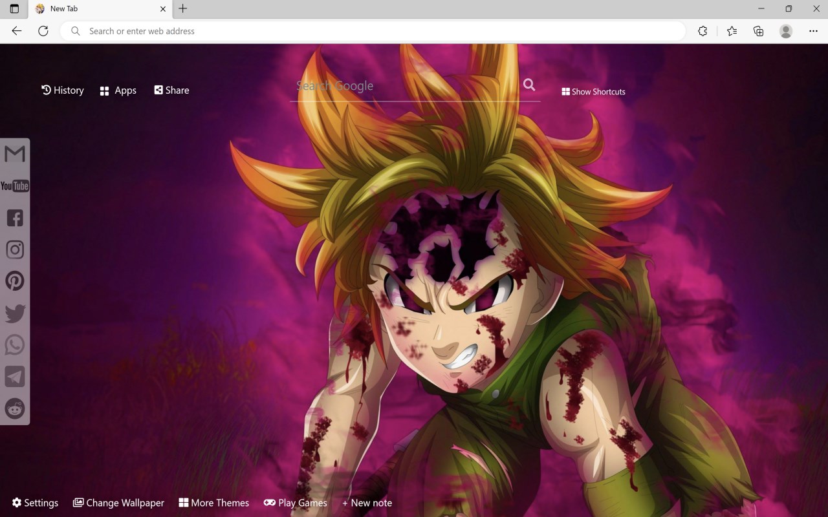The image size is (828, 517).
Task: Browse More Themes
Action: tap(214, 503)
